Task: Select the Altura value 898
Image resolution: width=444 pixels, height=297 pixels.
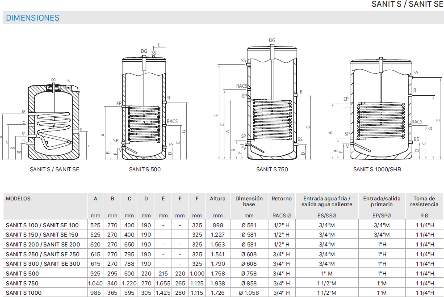Action: point(218,225)
